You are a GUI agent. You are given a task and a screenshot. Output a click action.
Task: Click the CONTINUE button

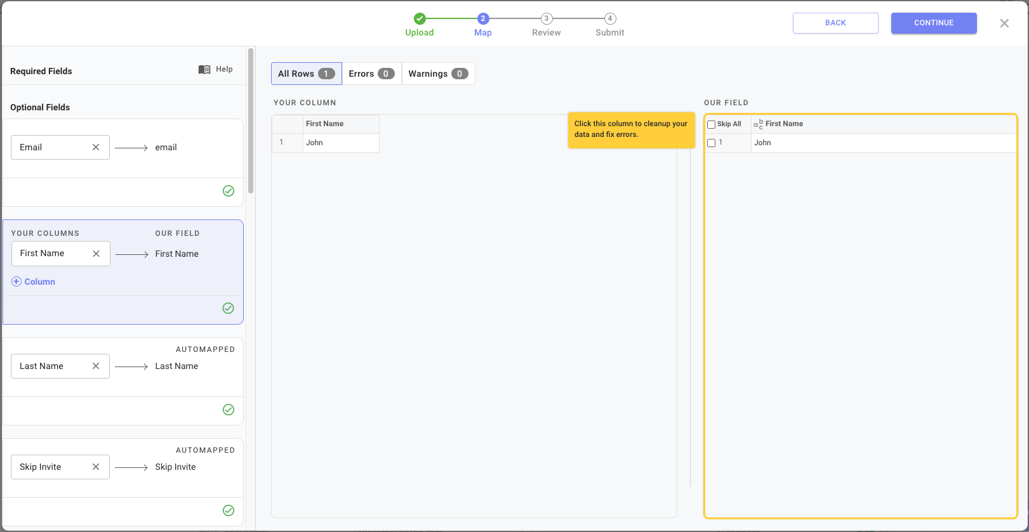[x=934, y=23]
